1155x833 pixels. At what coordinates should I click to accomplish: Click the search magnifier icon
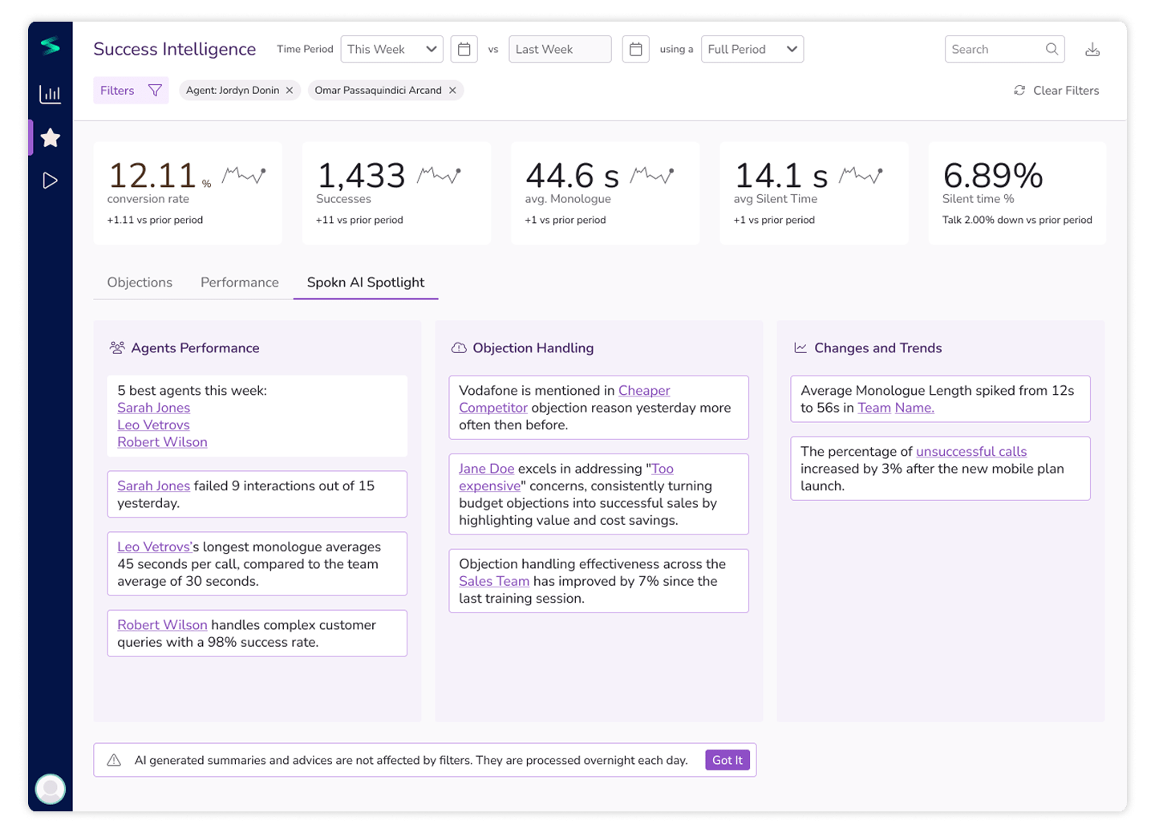pyautogui.click(x=1052, y=49)
